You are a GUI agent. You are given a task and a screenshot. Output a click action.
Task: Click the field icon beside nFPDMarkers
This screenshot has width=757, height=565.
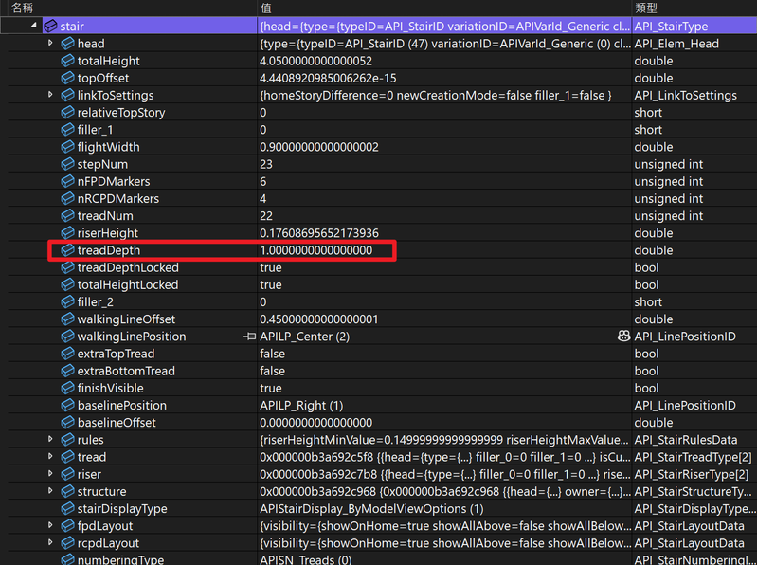(x=67, y=181)
